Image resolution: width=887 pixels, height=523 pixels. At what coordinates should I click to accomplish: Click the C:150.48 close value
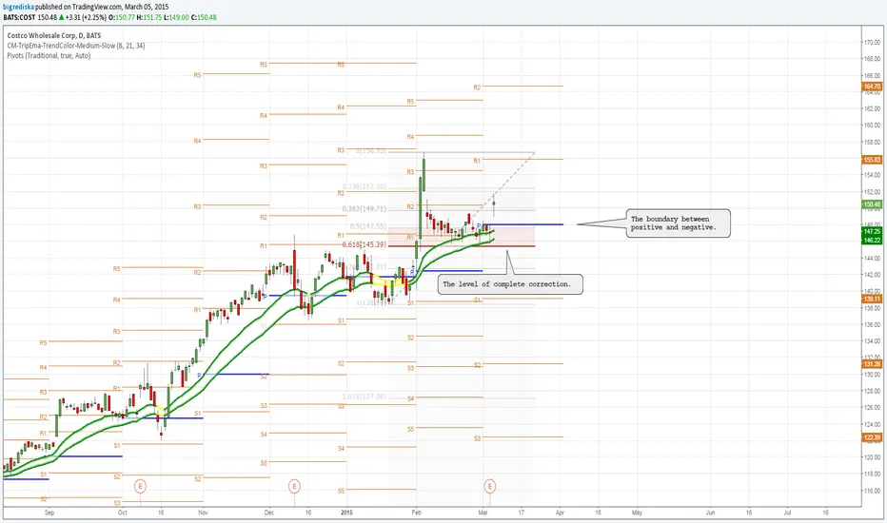(205, 17)
